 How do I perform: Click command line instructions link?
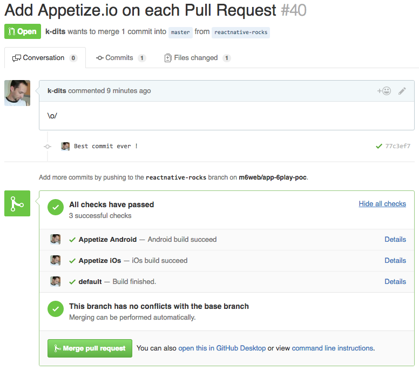[x=333, y=348]
